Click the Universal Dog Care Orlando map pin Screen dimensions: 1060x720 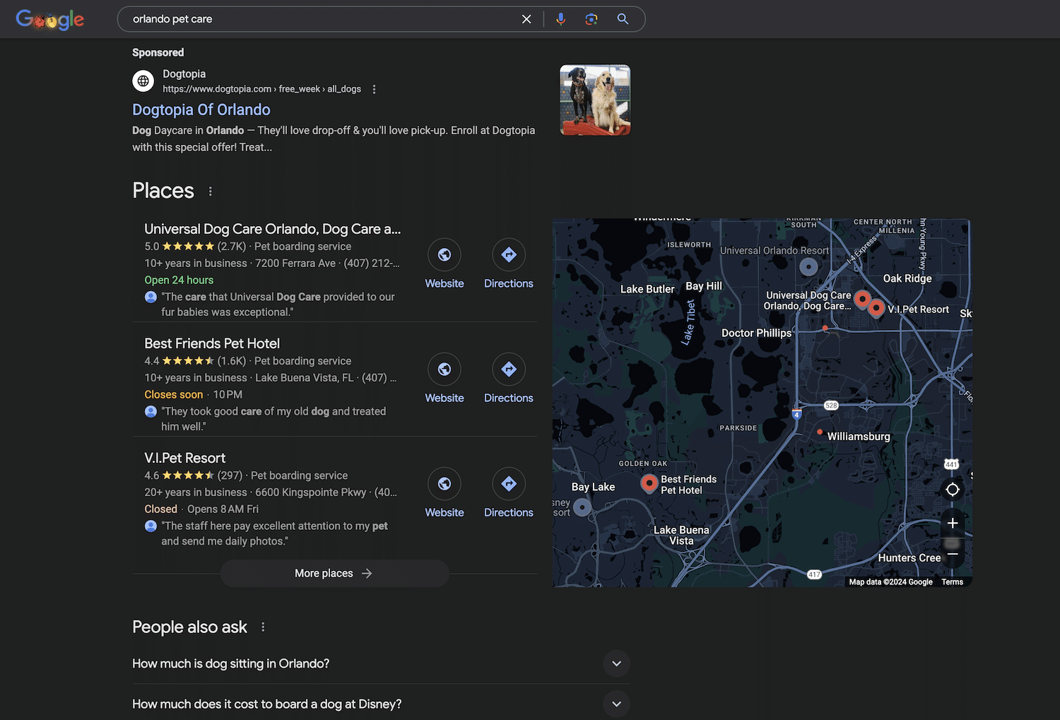[x=861, y=299]
